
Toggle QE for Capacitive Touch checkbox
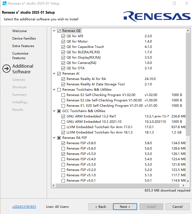(63, 47)
